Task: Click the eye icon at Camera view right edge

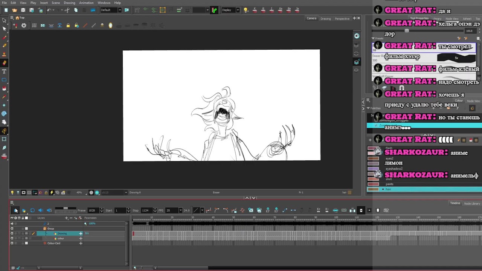Action: point(357,36)
